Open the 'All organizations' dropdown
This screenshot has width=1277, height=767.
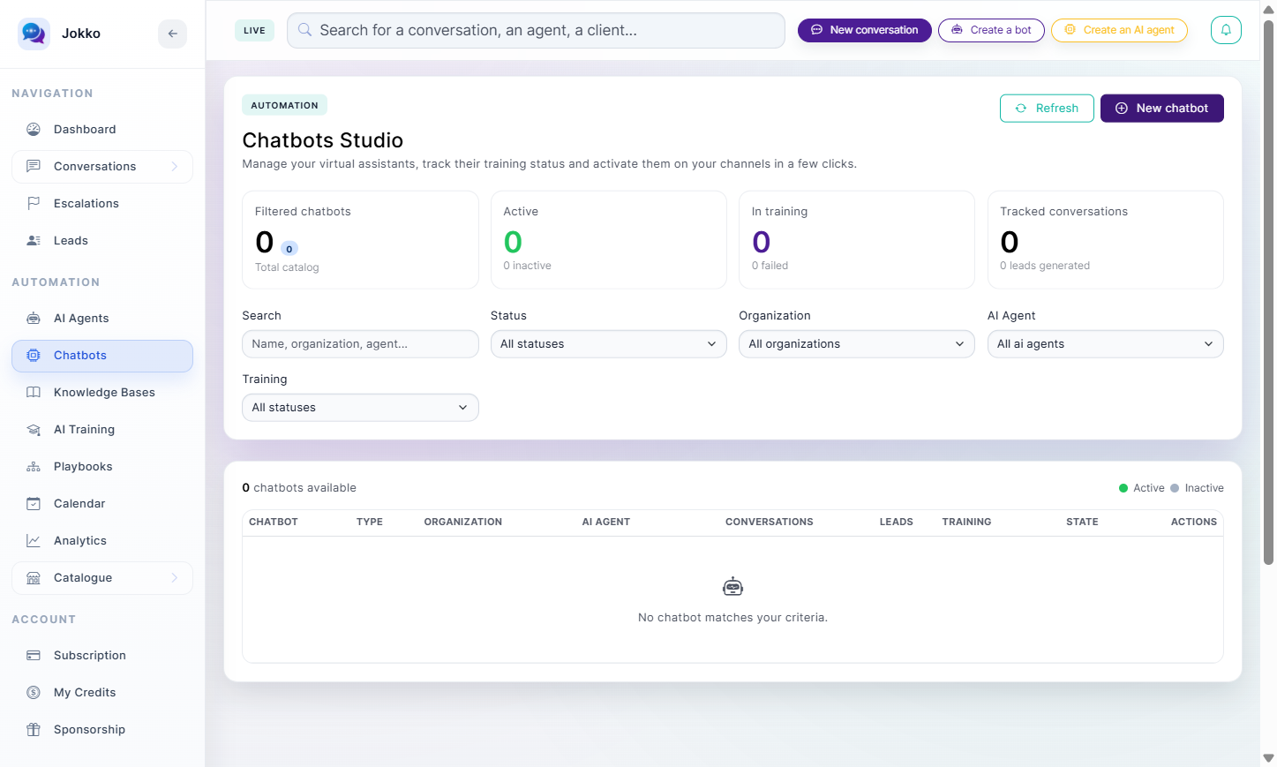857,344
